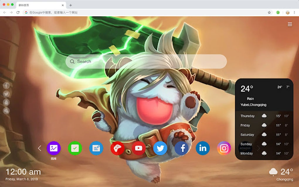Image resolution: width=299 pixels, height=187 pixels.
Task: Open the green checklist to-do icon
Action: (75, 148)
